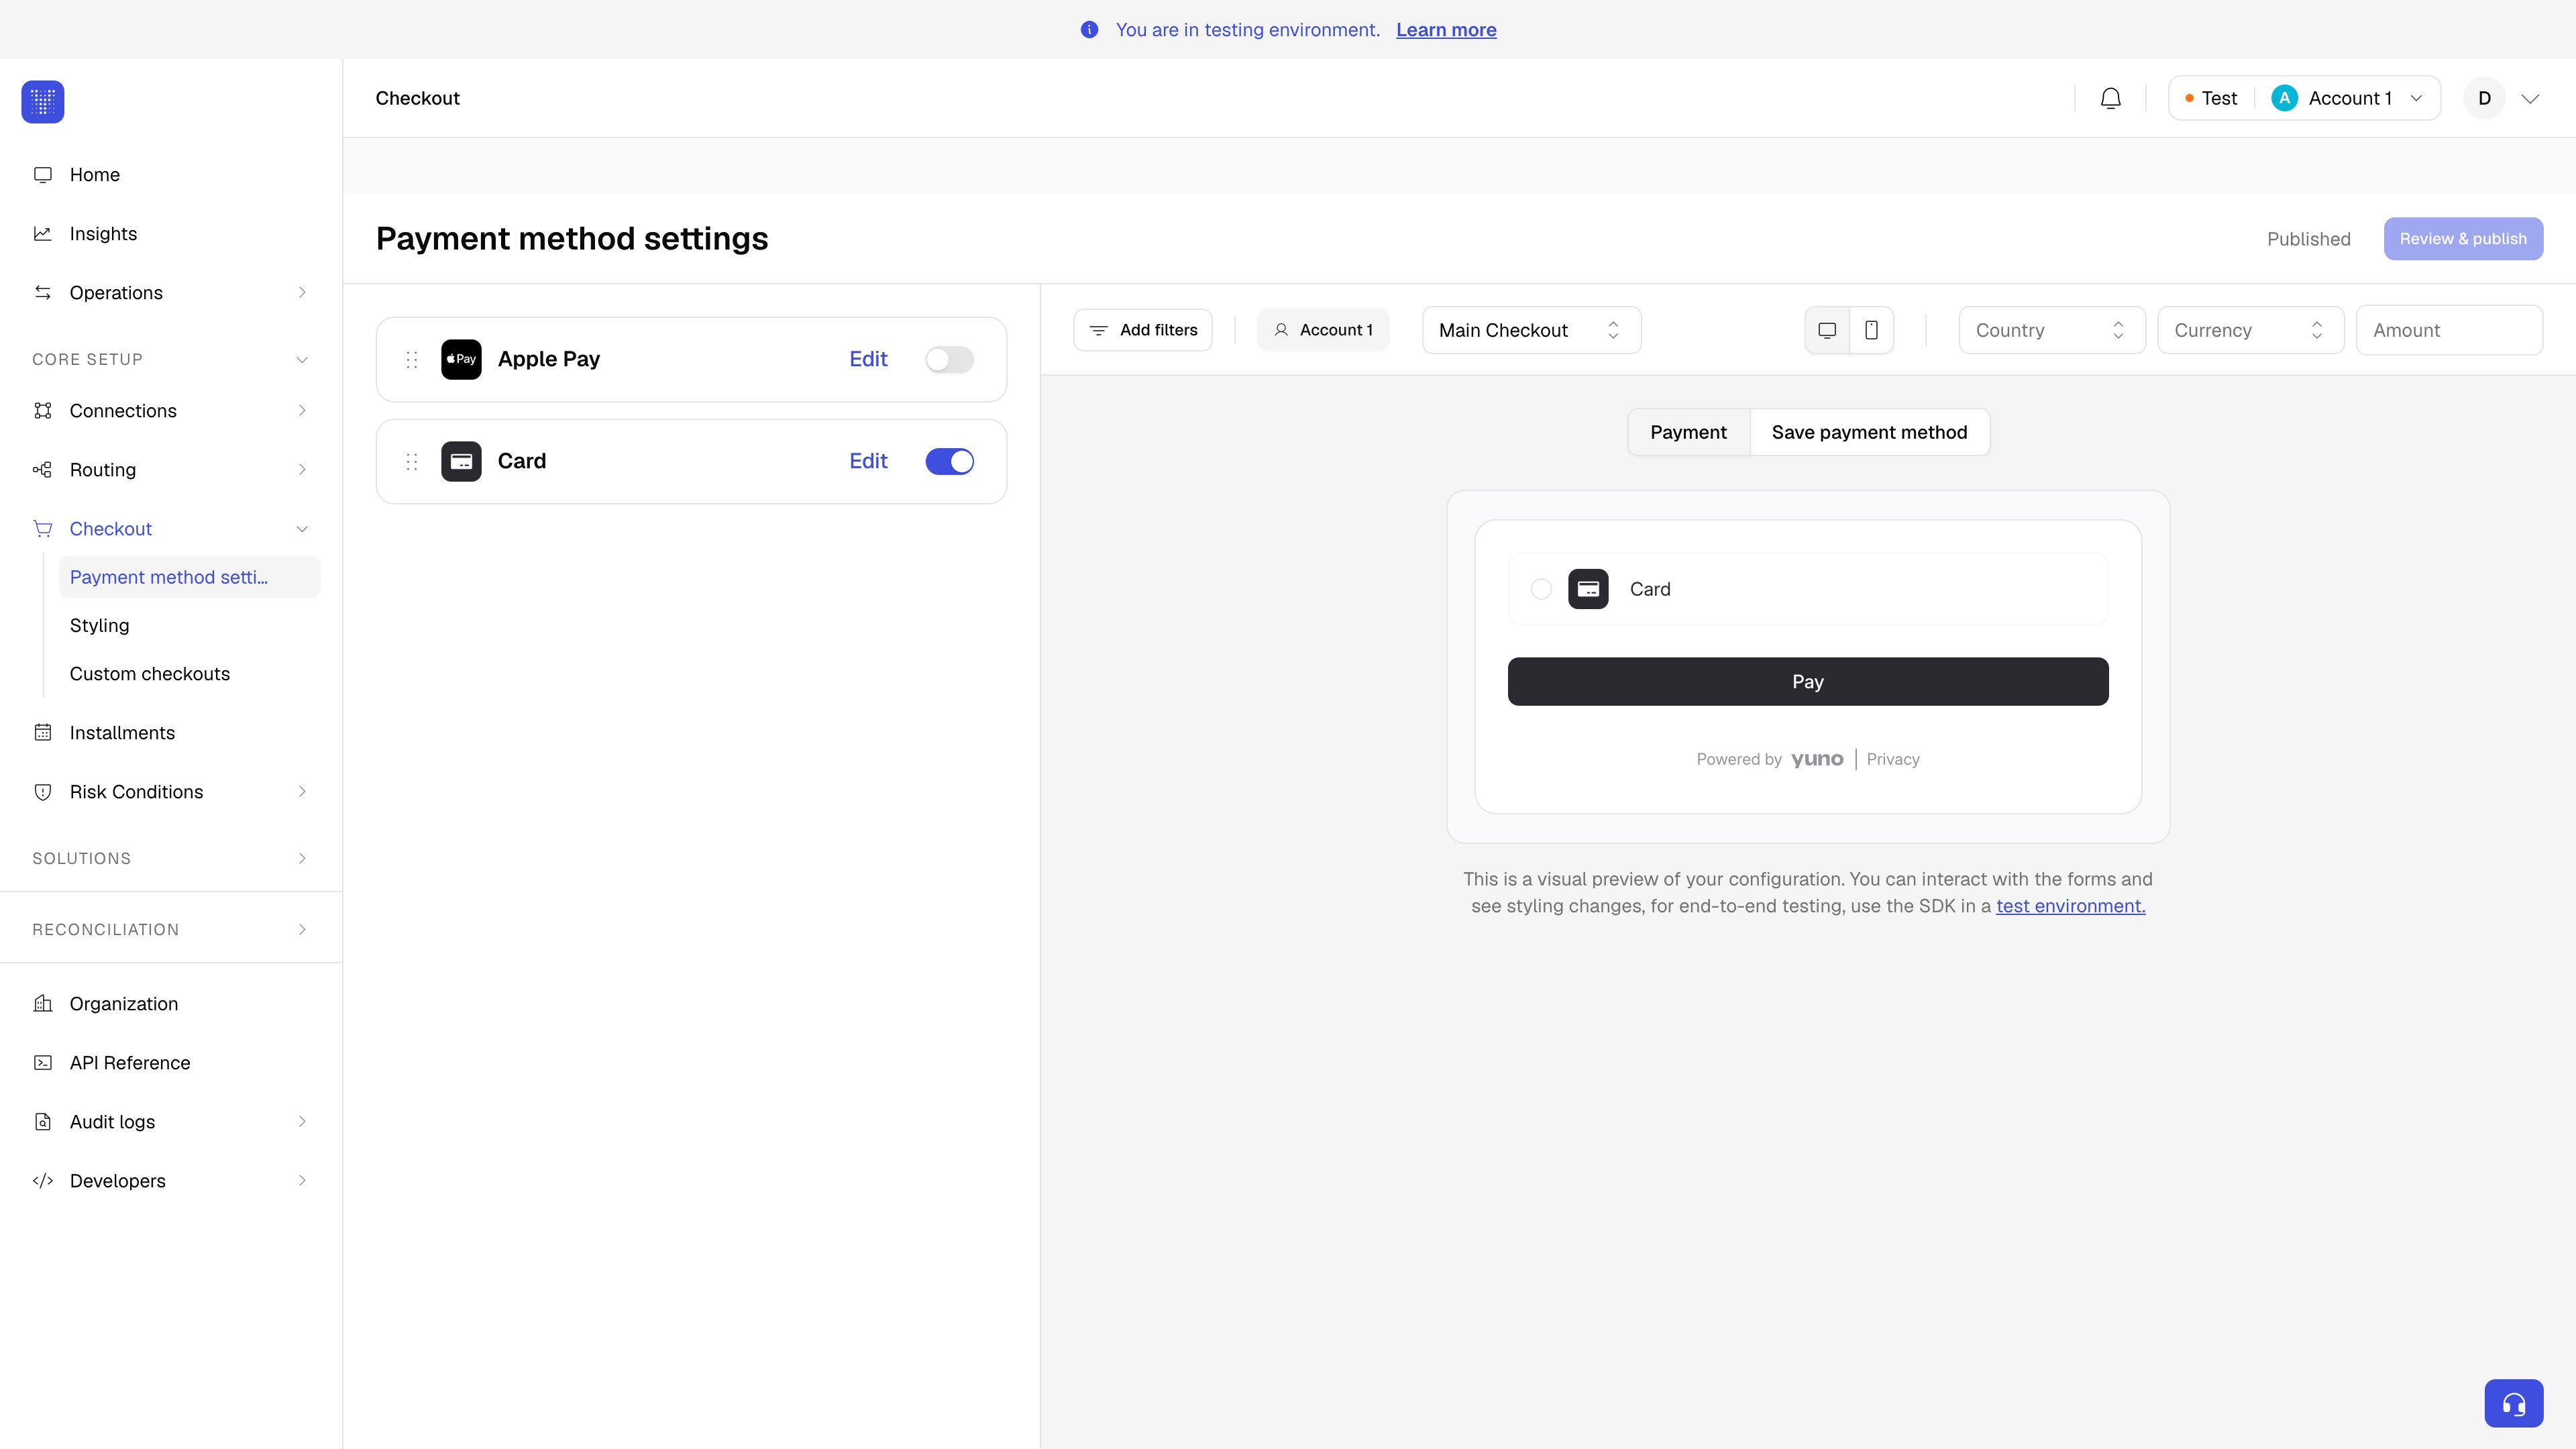
Task: Click the Apple Pay drag handle
Action: pyautogui.click(x=411, y=359)
